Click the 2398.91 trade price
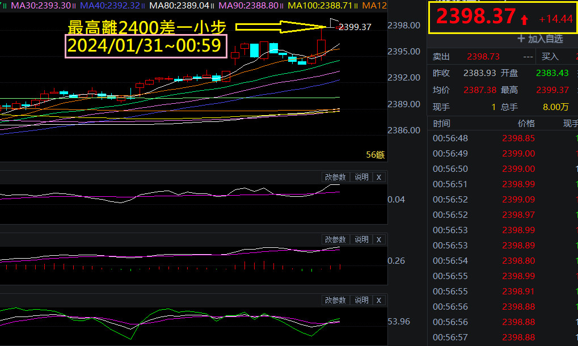 (518, 291)
